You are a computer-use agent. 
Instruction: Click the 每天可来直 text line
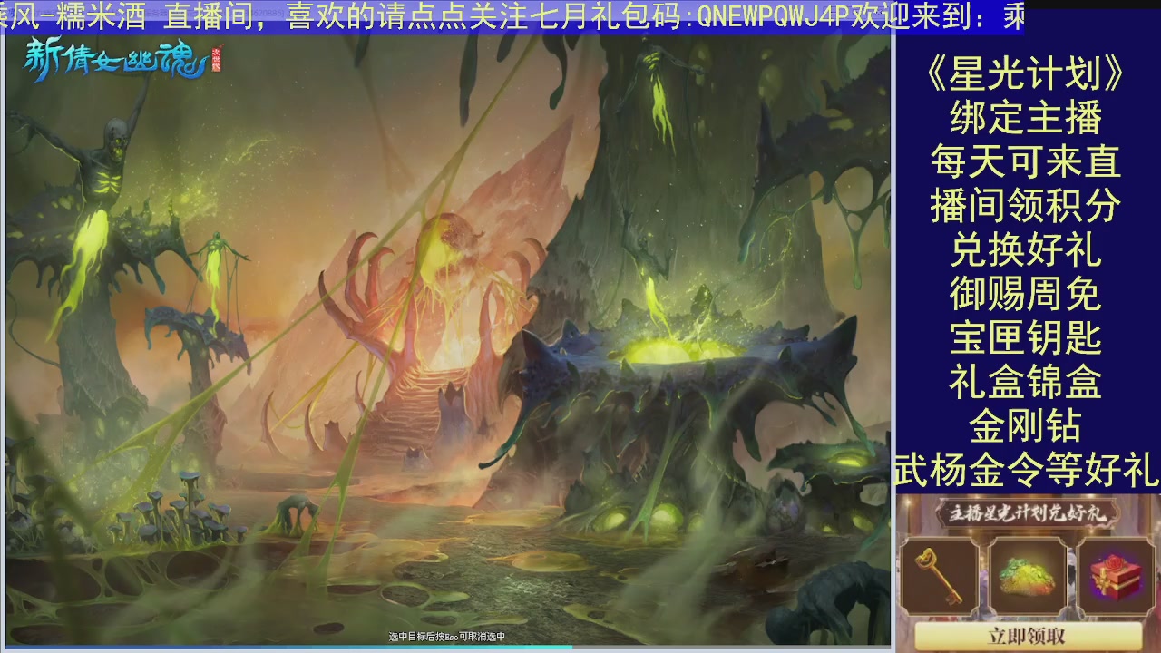tap(1026, 161)
